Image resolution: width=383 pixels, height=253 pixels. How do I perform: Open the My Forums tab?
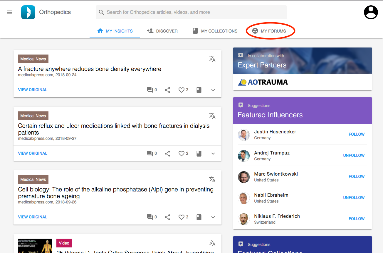tap(269, 31)
